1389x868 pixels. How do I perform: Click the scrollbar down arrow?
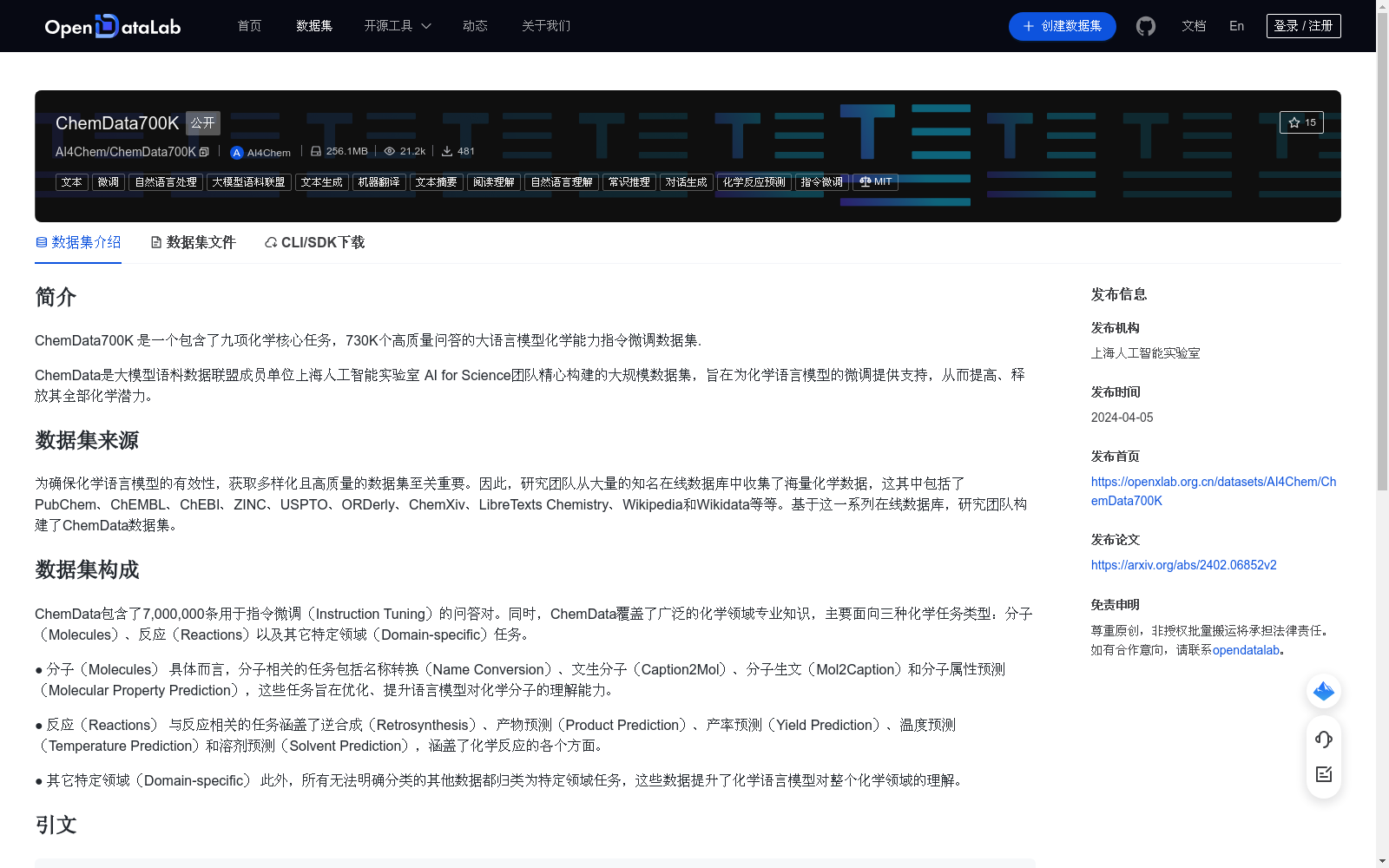1382,861
